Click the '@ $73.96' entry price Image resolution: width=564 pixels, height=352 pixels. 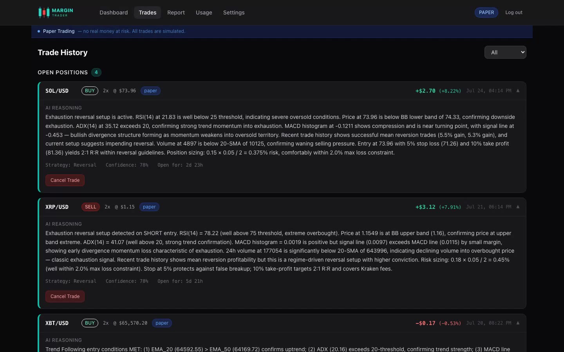pos(125,91)
